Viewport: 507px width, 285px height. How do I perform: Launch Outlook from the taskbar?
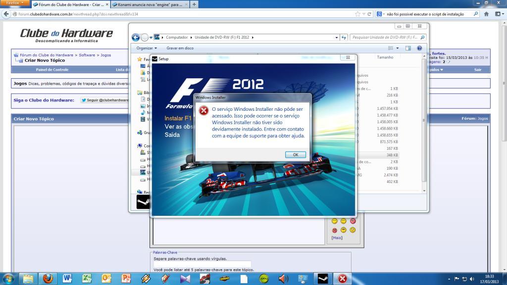[106, 279]
